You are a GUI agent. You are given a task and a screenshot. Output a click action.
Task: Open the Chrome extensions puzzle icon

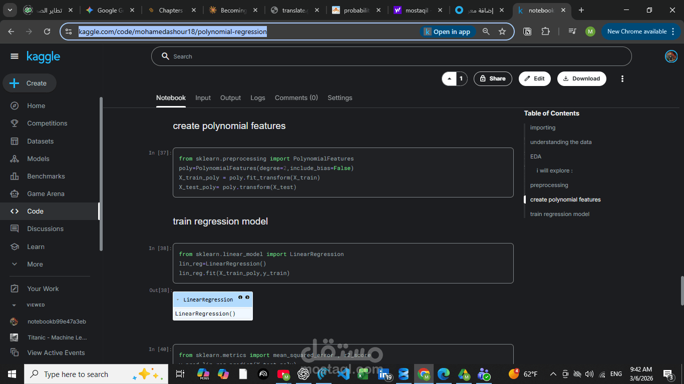(546, 31)
